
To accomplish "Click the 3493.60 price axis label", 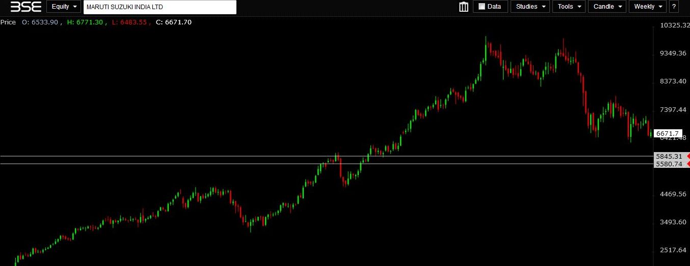I will [x=673, y=222].
